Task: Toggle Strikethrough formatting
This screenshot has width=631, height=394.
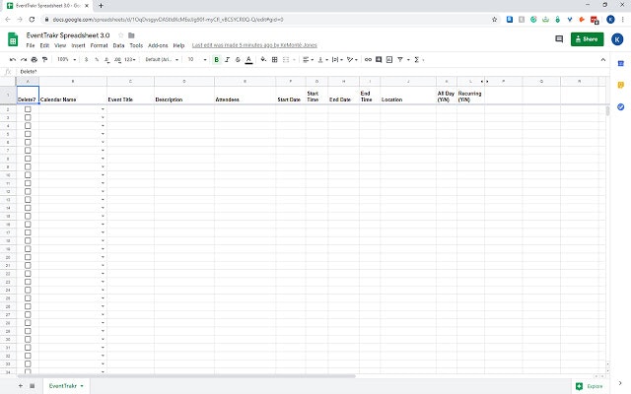Action: pyautogui.click(x=238, y=59)
